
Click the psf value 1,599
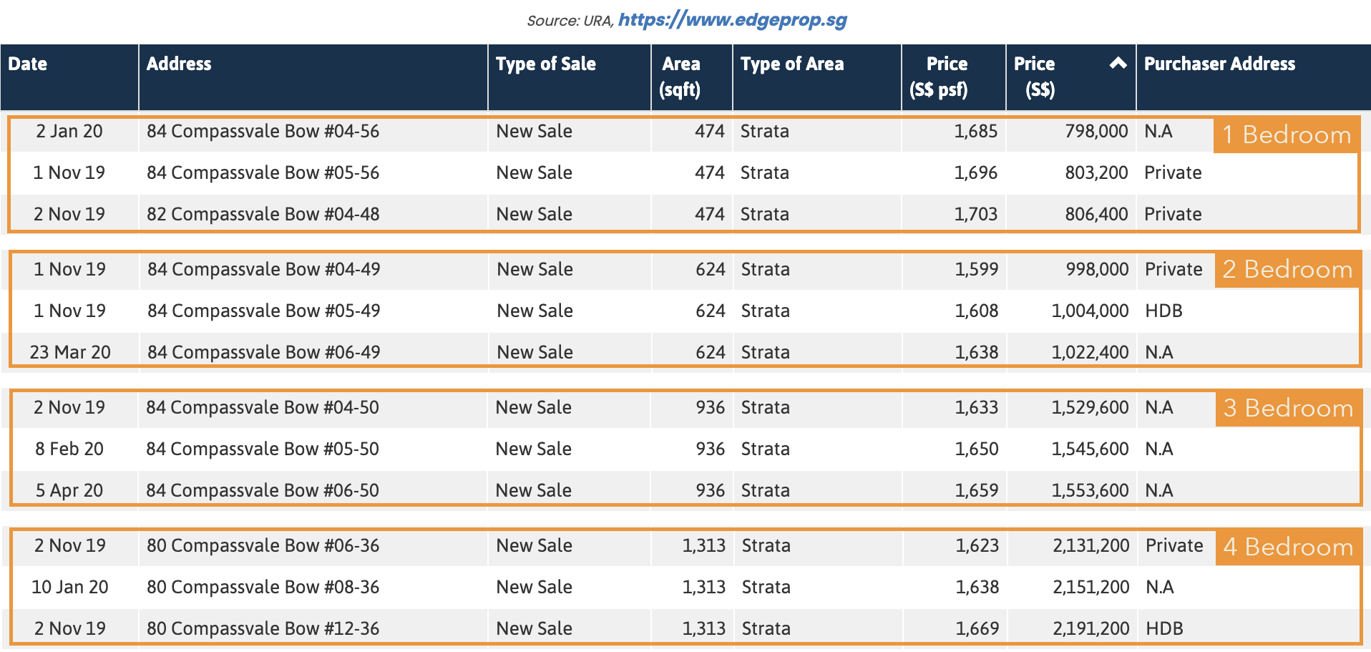coord(977,270)
